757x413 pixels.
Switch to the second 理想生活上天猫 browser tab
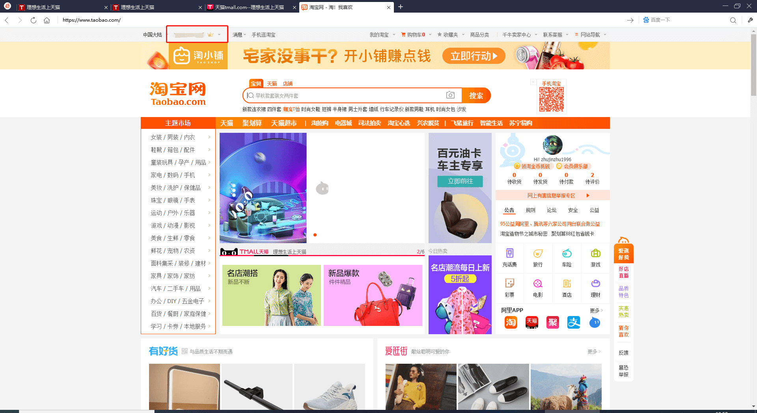(157, 7)
